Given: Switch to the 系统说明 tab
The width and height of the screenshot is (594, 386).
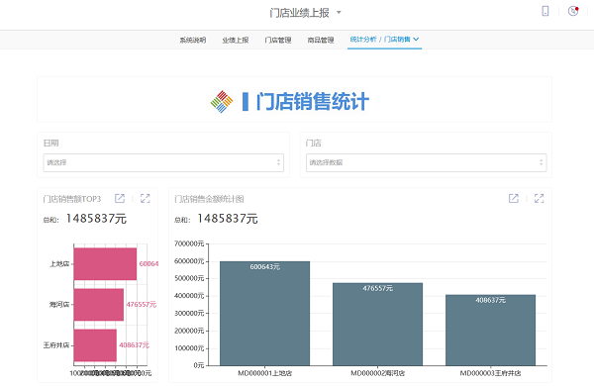Looking at the screenshot, I should pos(192,40).
